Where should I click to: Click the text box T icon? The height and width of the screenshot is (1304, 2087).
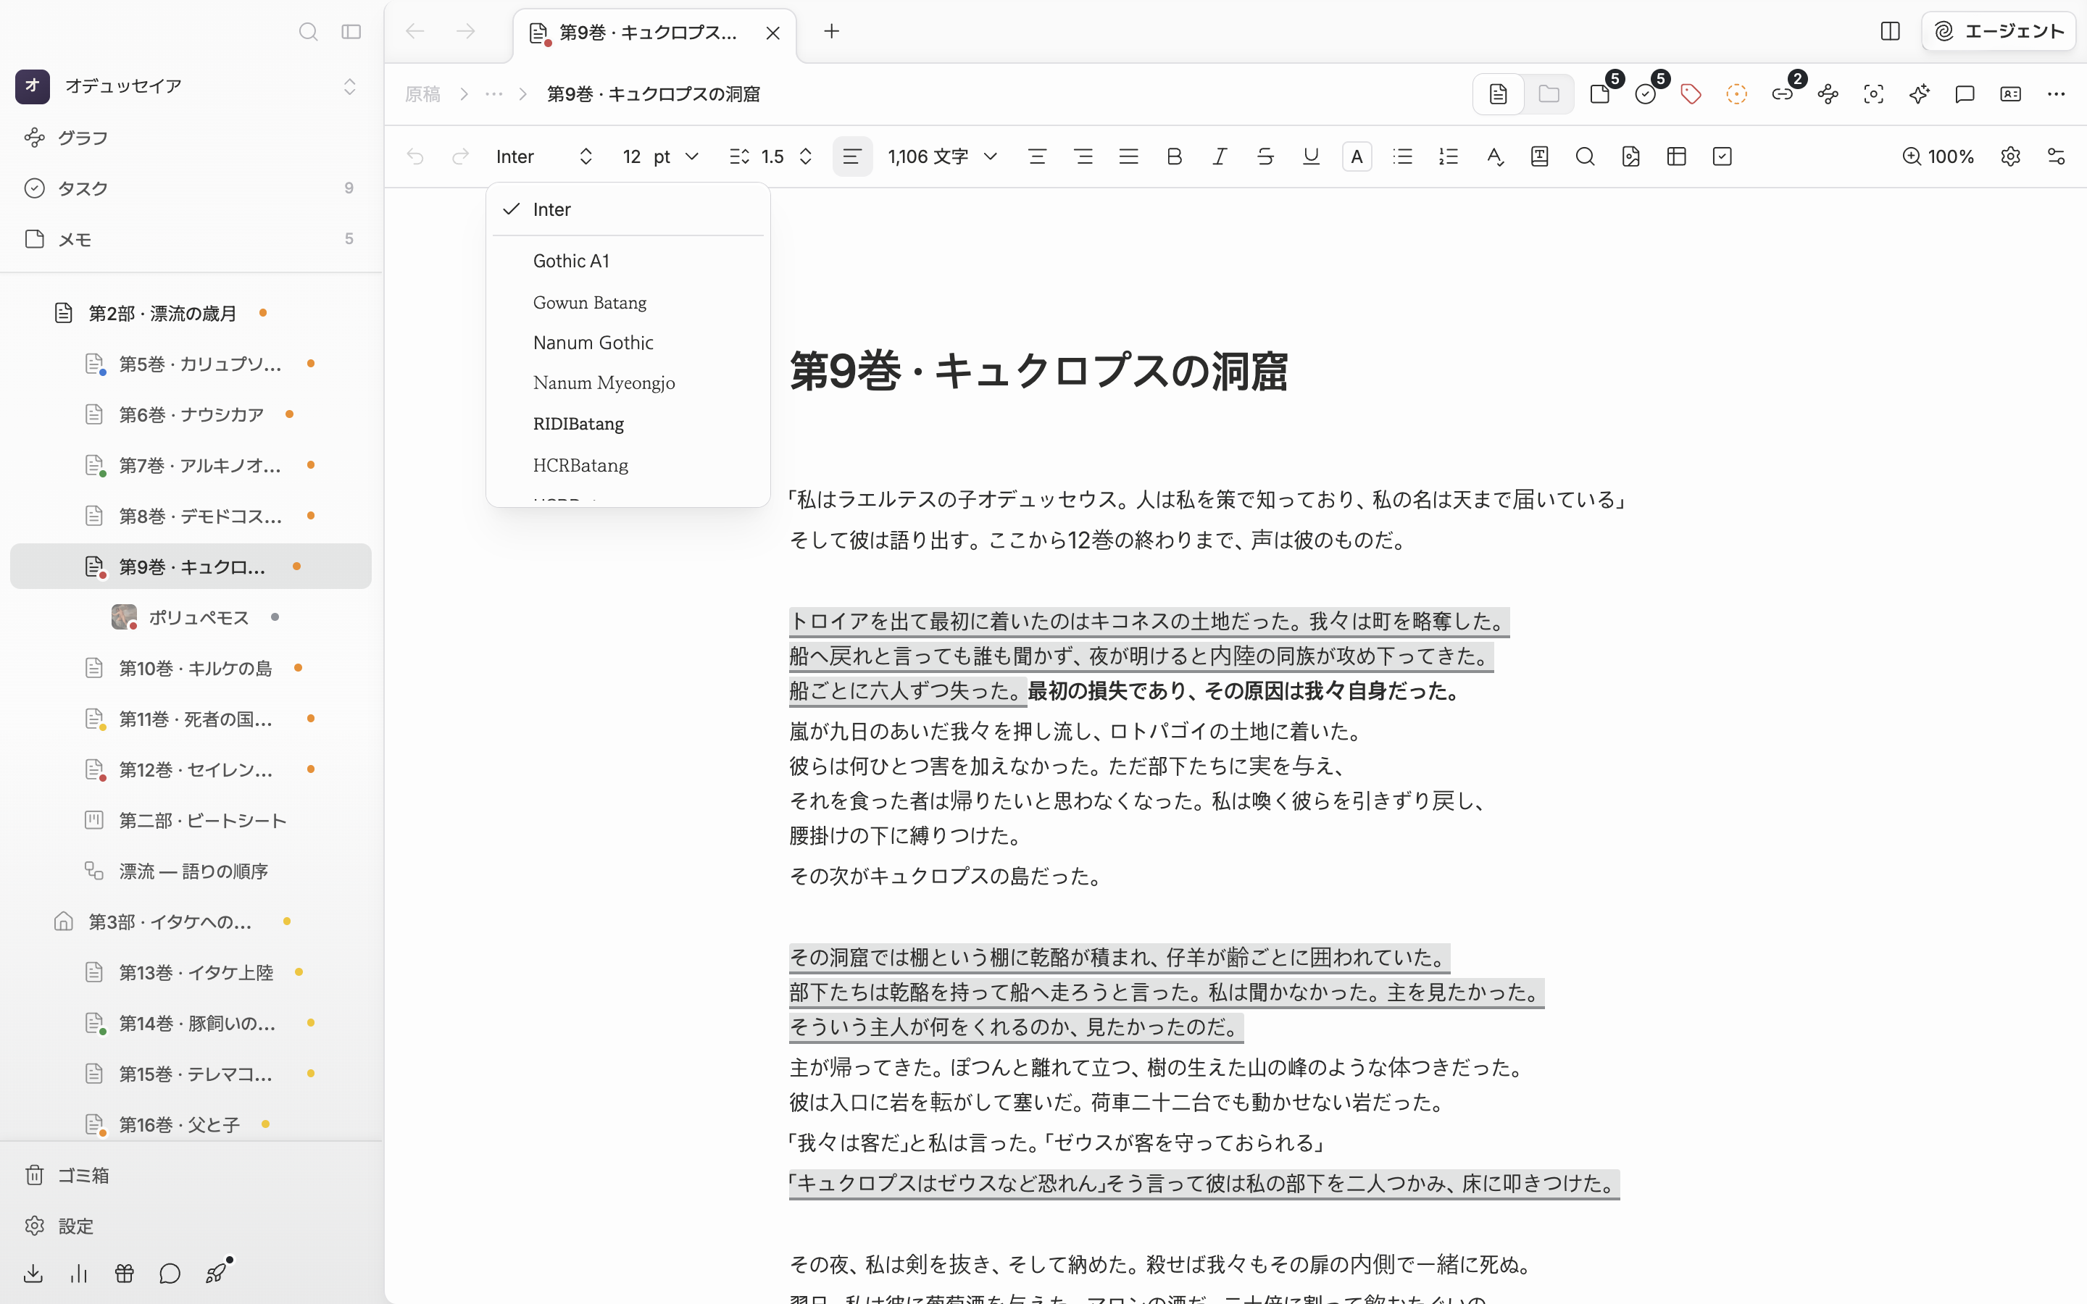[x=1539, y=156]
